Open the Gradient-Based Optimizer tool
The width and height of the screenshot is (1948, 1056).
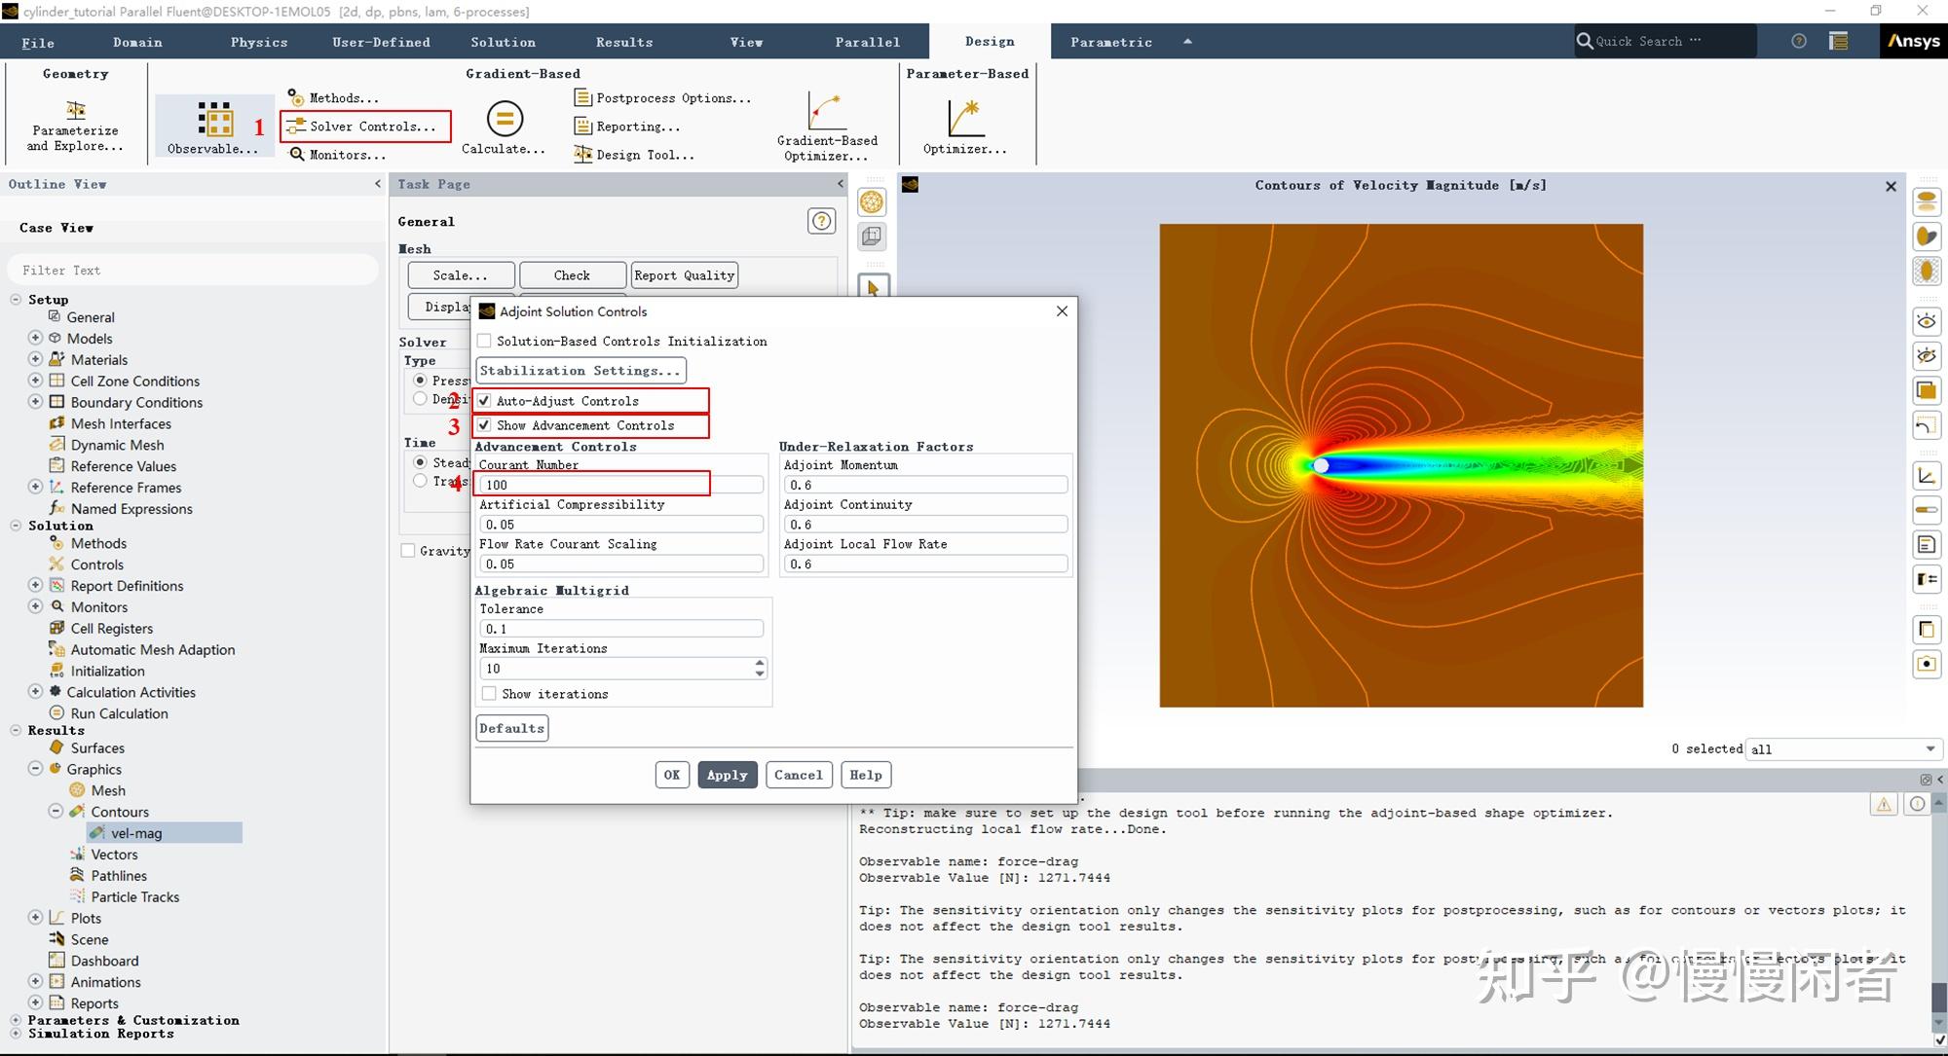pos(826,113)
